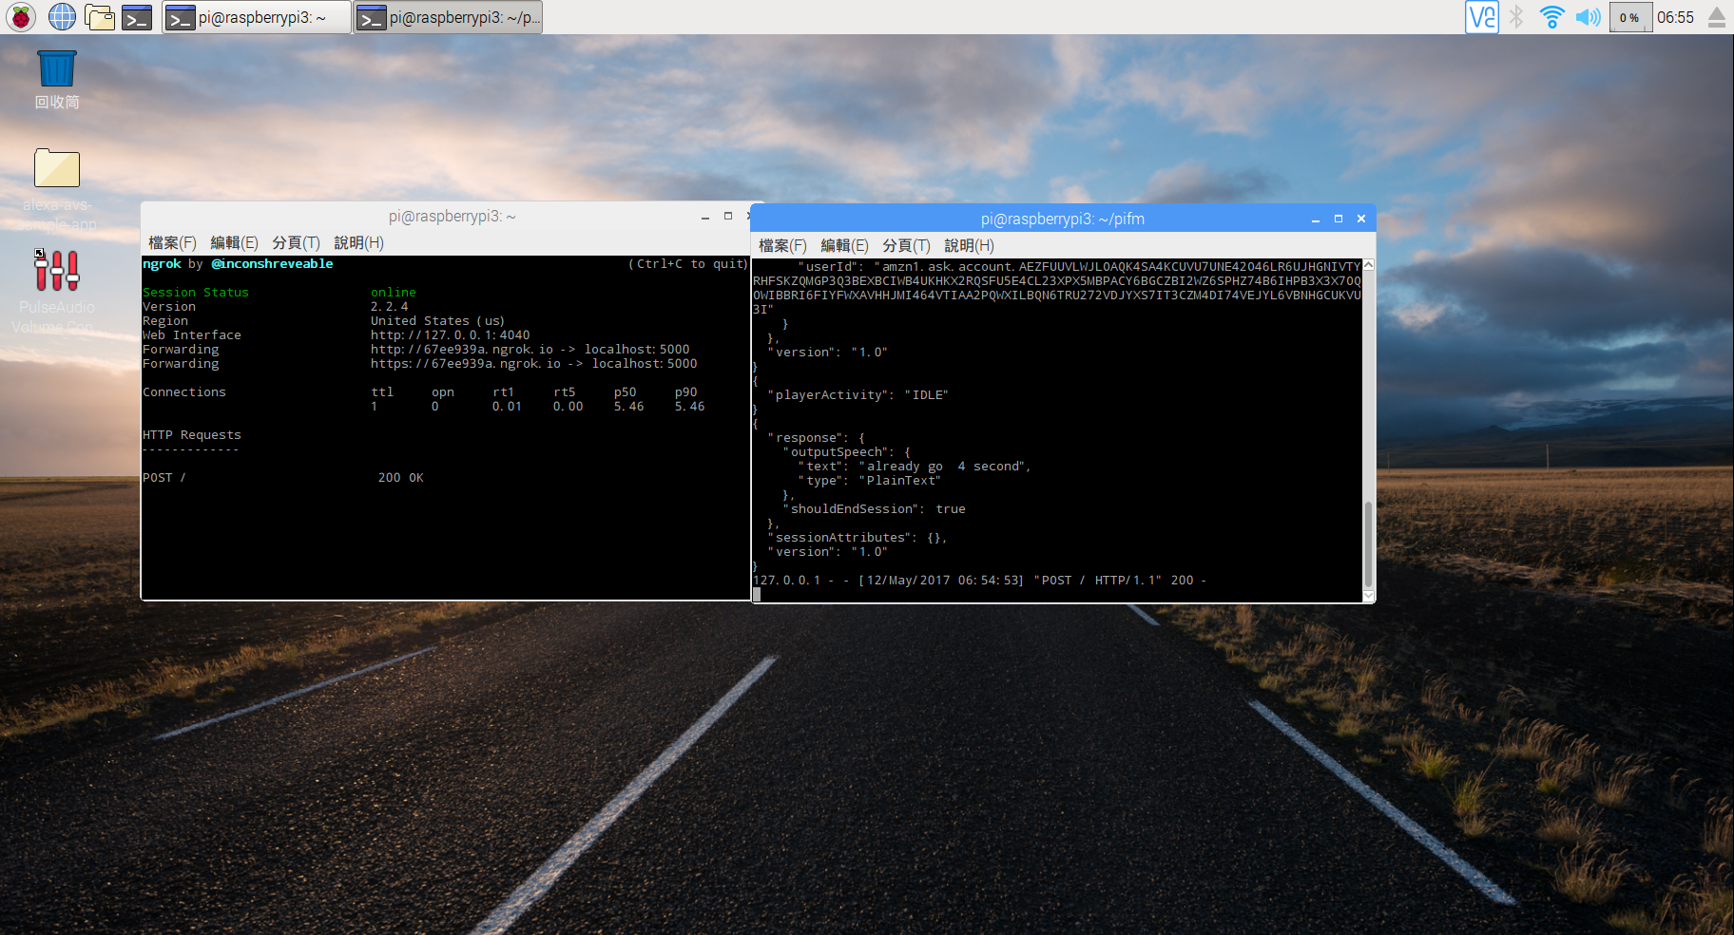This screenshot has height=935, width=1734.
Task: Open 編輯(E) menu in pifm terminal window
Action: coord(844,246)
